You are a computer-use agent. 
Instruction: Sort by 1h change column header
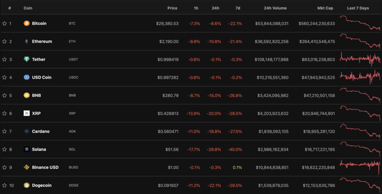[x=197, y=8]
